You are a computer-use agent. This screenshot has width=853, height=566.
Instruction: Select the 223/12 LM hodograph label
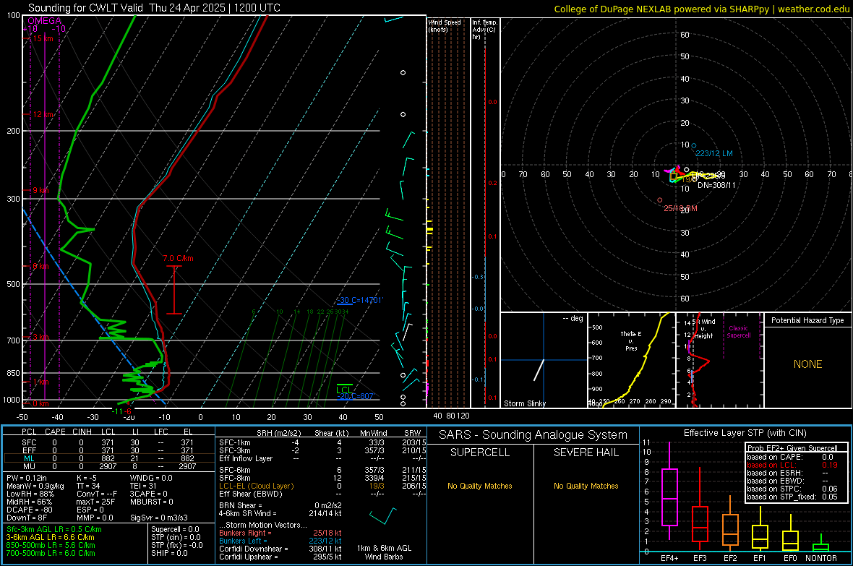tap(713, 153)
